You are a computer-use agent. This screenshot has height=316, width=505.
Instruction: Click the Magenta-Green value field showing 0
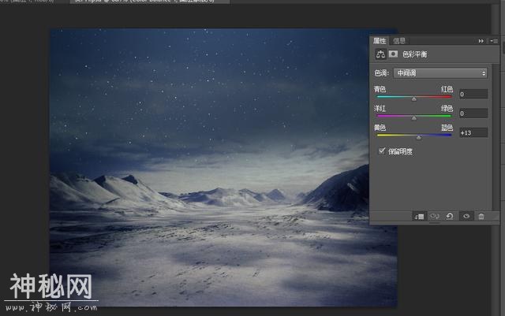473,113
